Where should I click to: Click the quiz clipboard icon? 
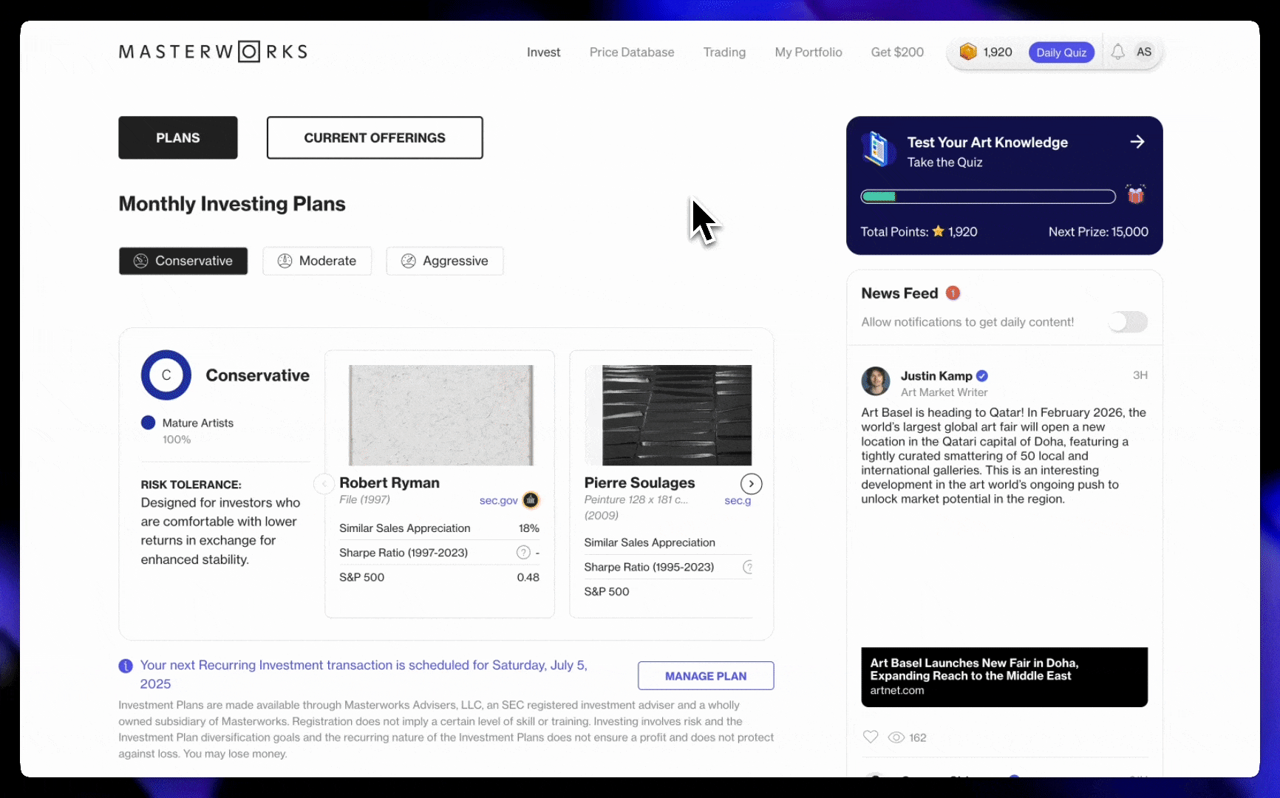tap(877, 149)
